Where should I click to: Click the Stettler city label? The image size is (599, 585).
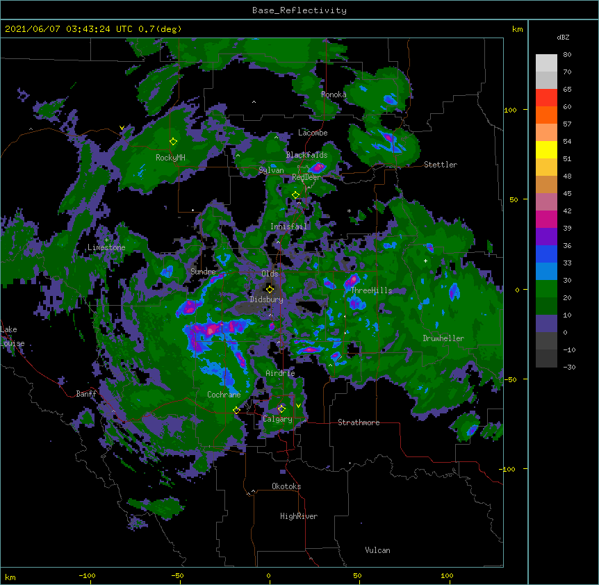tap(441, 165)
